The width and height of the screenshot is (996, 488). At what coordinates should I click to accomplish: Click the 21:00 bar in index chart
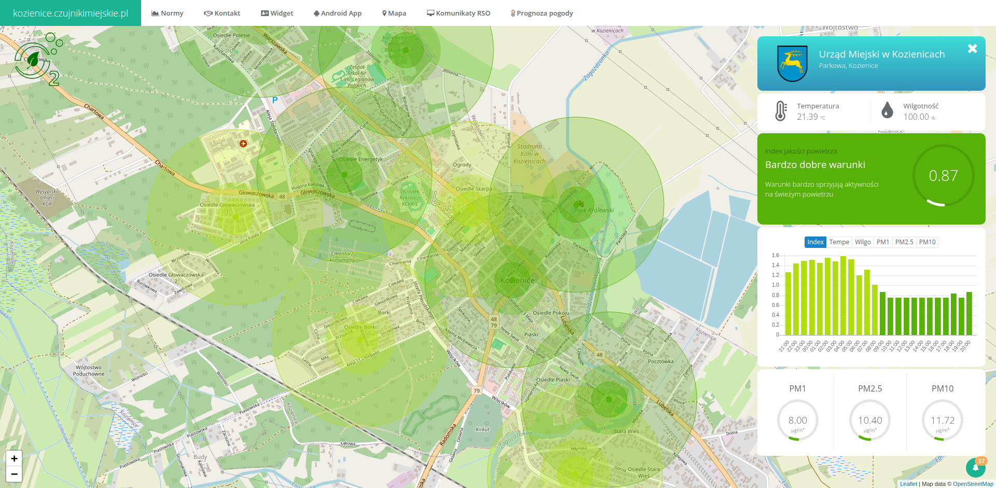pos(788,303)
